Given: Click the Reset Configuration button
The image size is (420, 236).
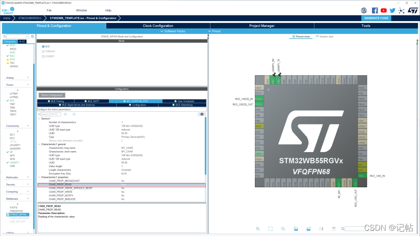Looking at the screenshot, I should [52, 95].
